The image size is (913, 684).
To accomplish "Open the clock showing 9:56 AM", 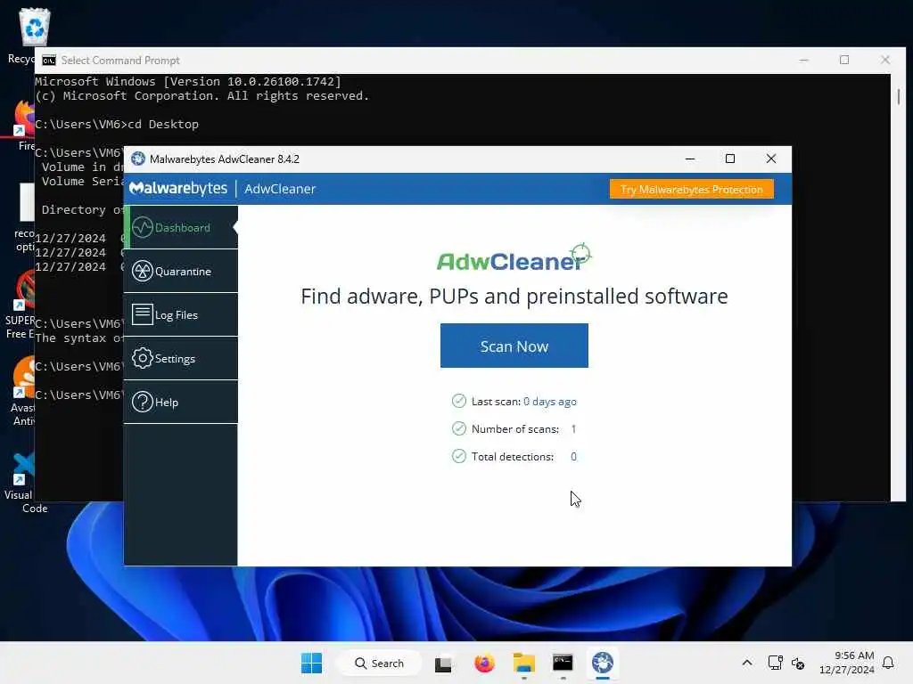I will click(847, 663).
